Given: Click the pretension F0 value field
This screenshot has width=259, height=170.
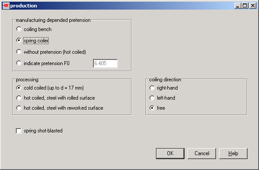Looking at the screenshot, I should pos(105,63).
